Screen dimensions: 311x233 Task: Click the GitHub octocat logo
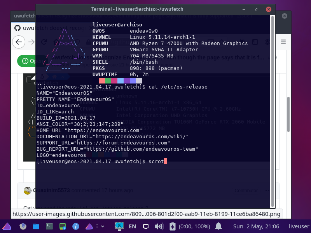coord(17,28)
